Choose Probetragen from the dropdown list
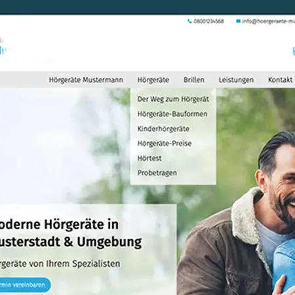Screen dimensions: 295x295 click(157, 173)
